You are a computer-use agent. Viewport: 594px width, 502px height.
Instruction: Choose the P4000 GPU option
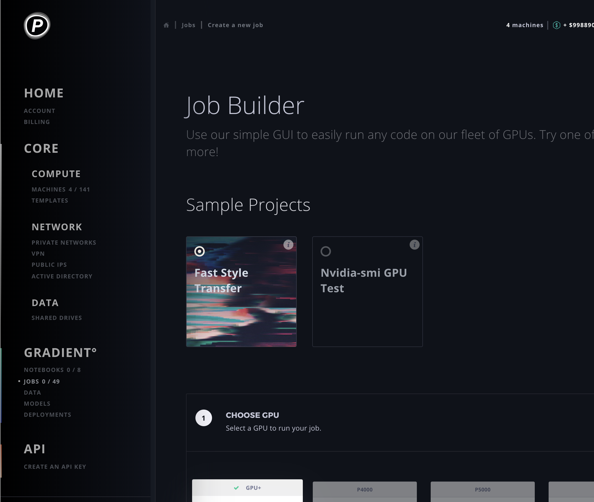[x=365, y=490]
